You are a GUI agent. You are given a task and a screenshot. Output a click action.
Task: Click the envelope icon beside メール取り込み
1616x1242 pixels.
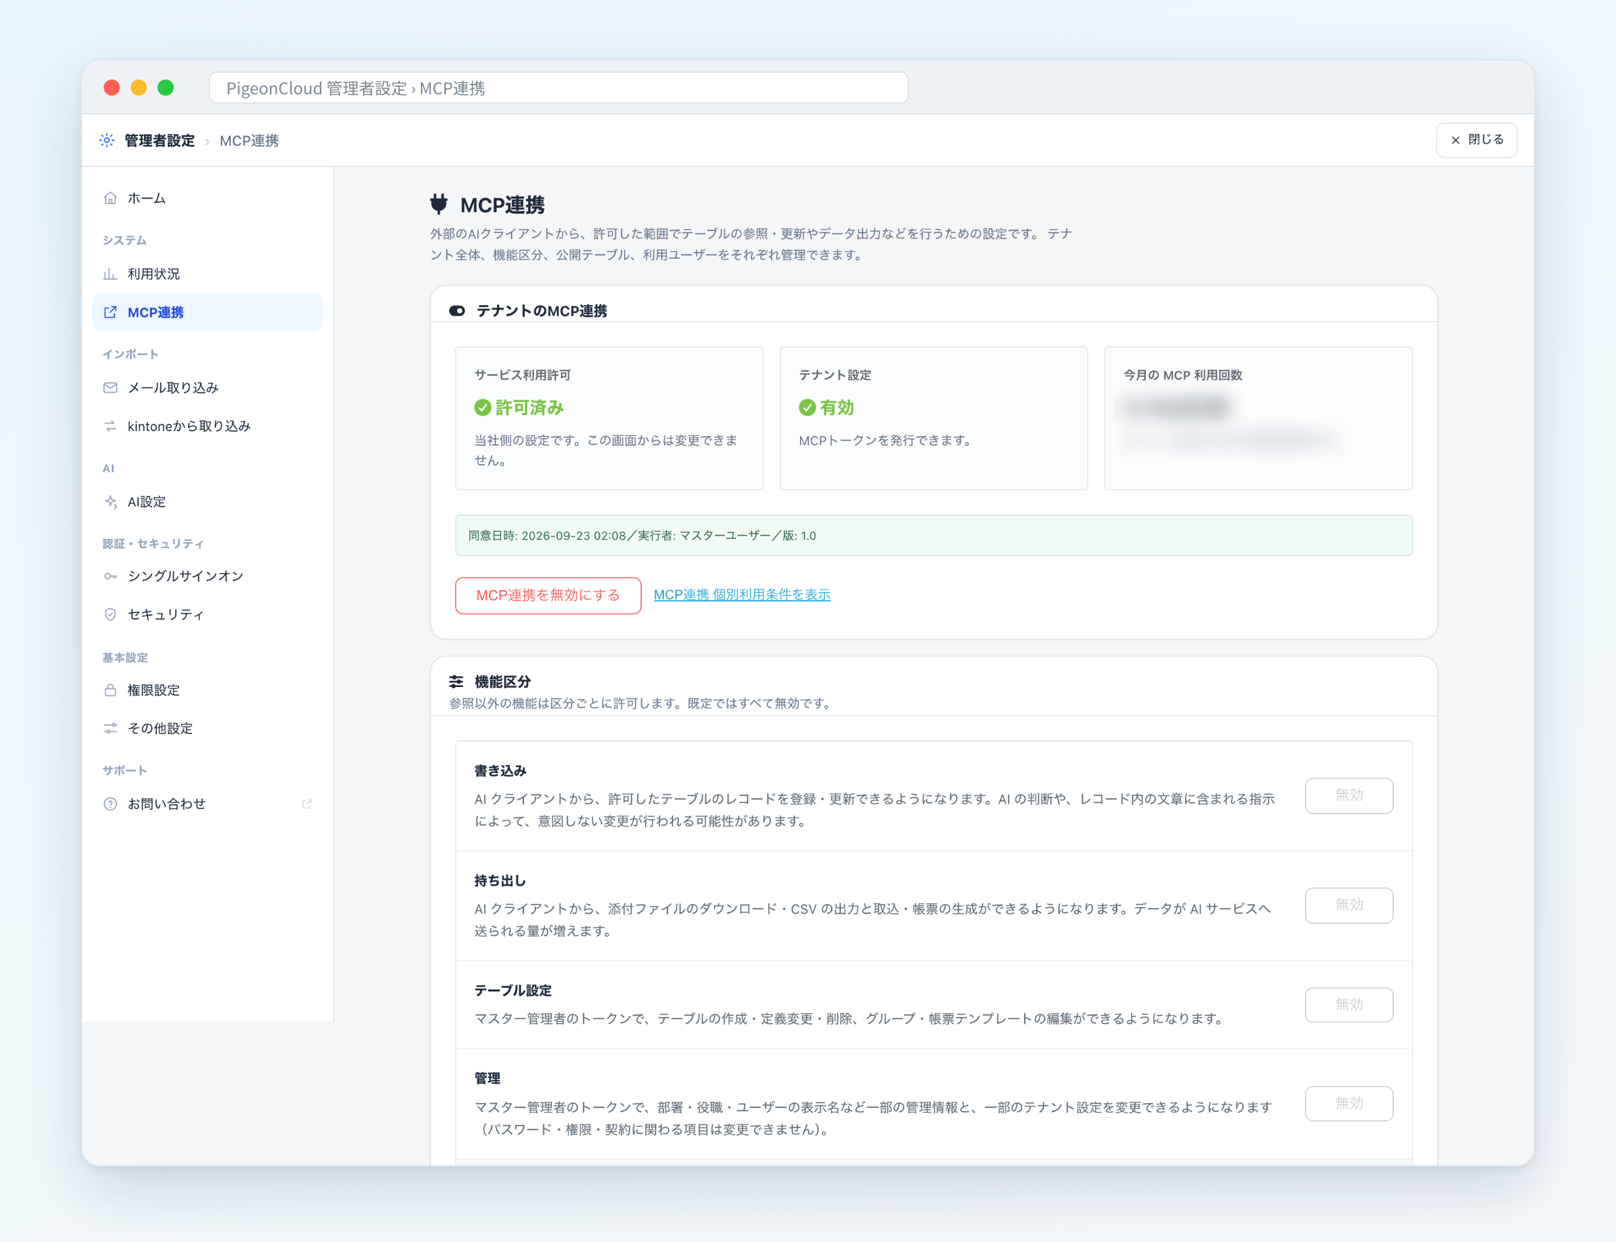110,387
